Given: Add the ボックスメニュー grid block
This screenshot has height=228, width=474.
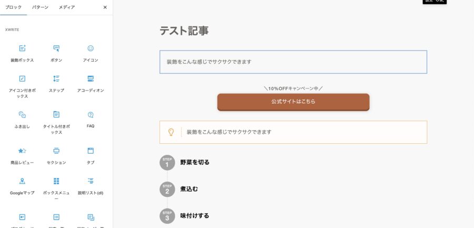Looking at the screenshot, I should click(x=56, y=189).
